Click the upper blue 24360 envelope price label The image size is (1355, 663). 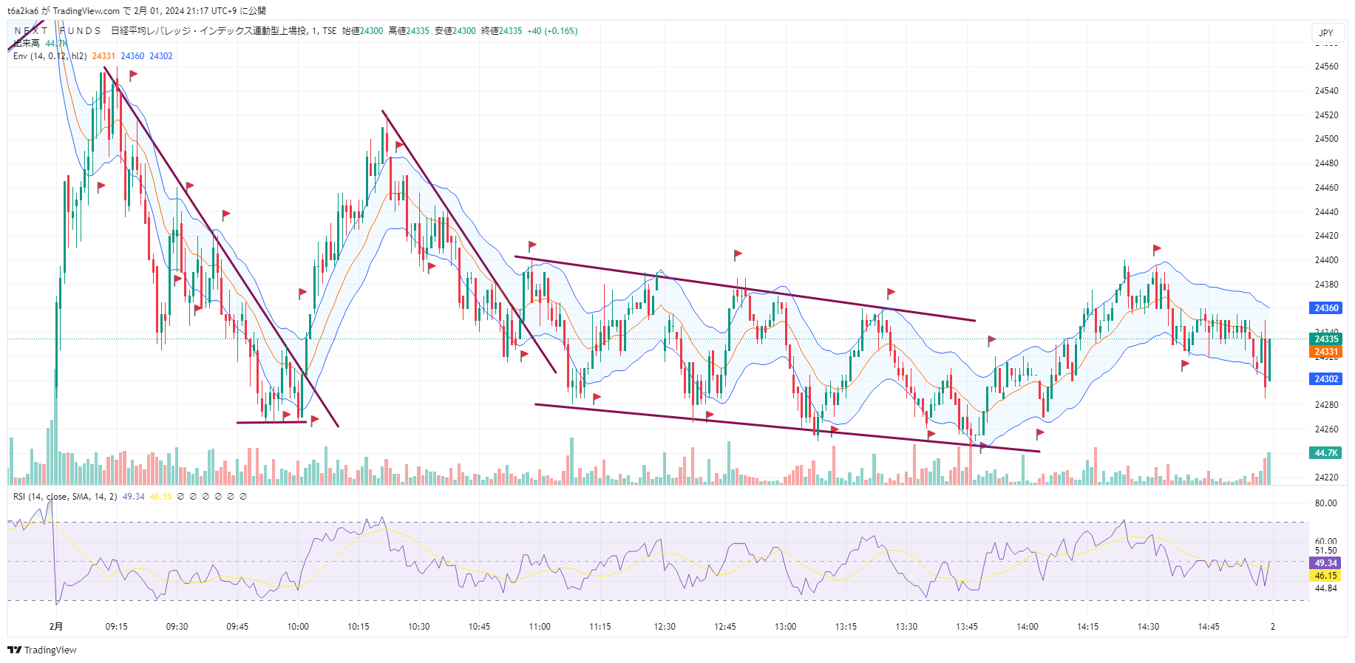click(x=1326, y=307)
